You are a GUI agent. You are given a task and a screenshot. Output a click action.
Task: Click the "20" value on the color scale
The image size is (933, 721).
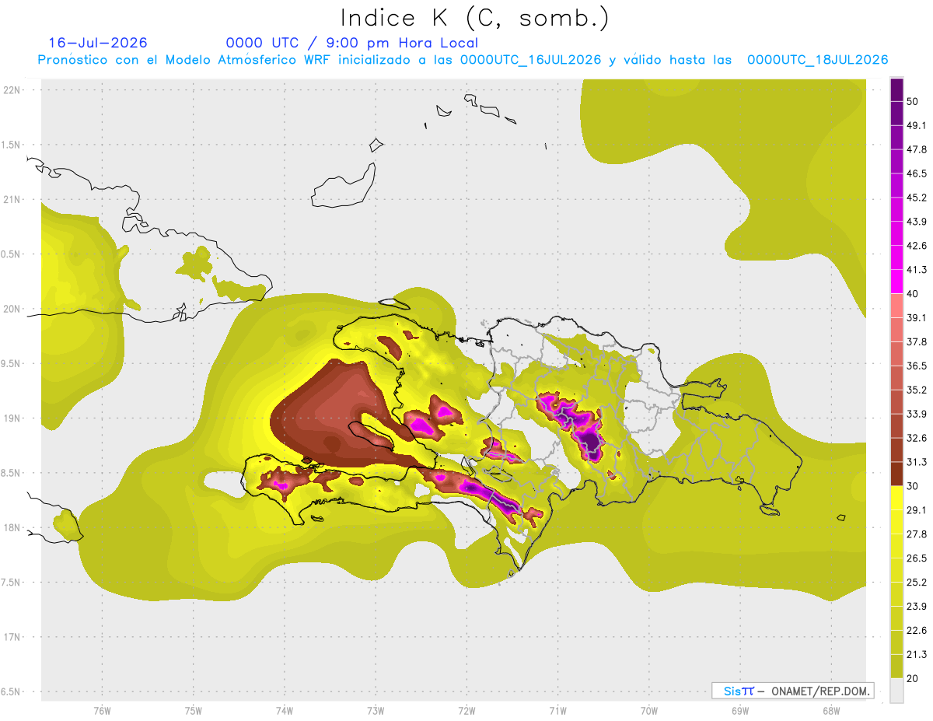point(914,678)
